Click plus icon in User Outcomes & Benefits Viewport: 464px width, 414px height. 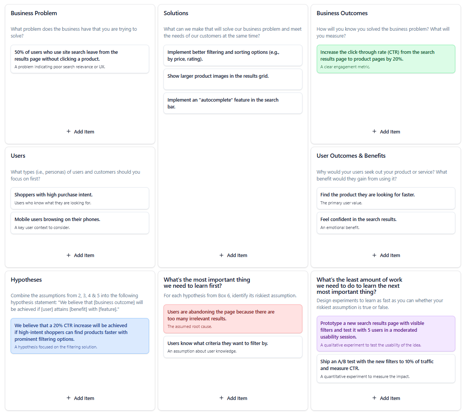coord(374,255)
